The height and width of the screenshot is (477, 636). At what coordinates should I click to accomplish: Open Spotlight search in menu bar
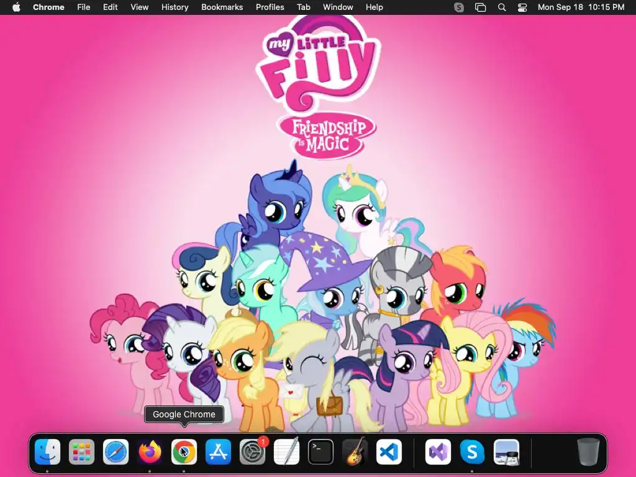tap(502, 7)
